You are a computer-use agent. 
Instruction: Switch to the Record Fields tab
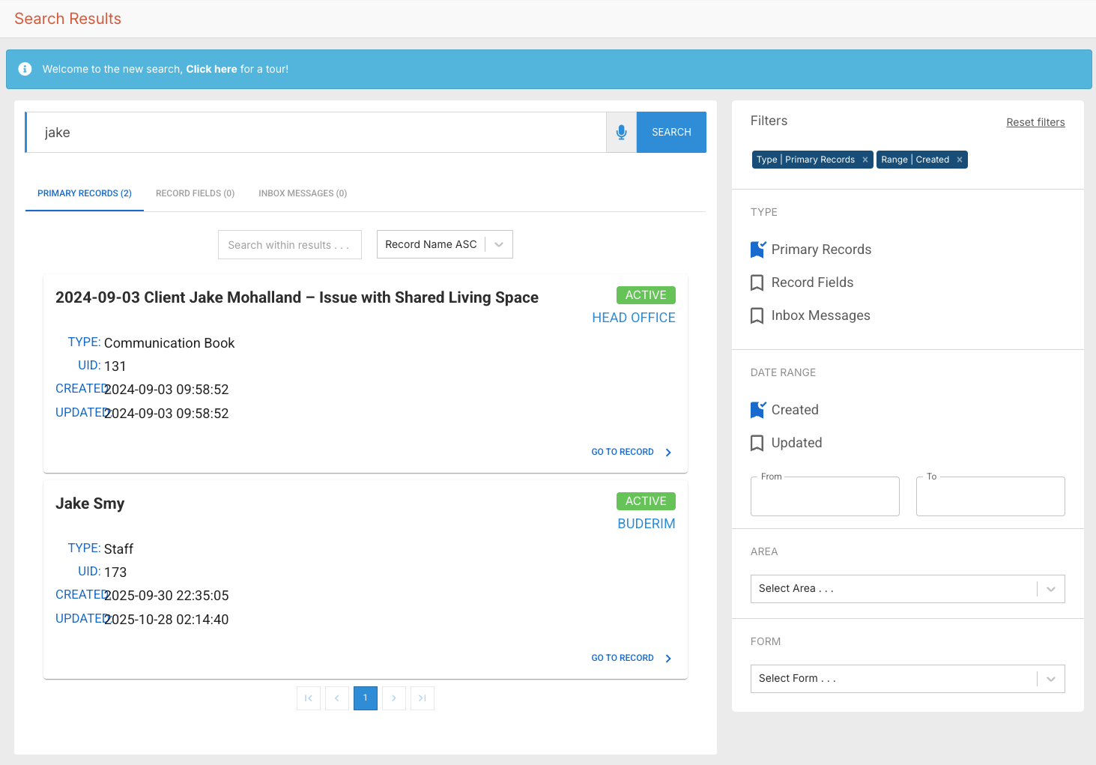196,193
